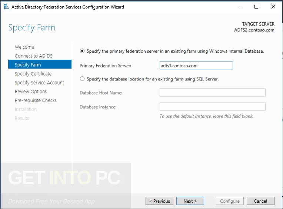Click the AD FS wizard title bar icon
283x209 pixels.
click(7, 7)
